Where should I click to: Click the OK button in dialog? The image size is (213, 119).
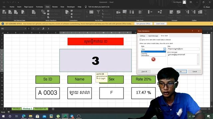[x=180, y=71]
